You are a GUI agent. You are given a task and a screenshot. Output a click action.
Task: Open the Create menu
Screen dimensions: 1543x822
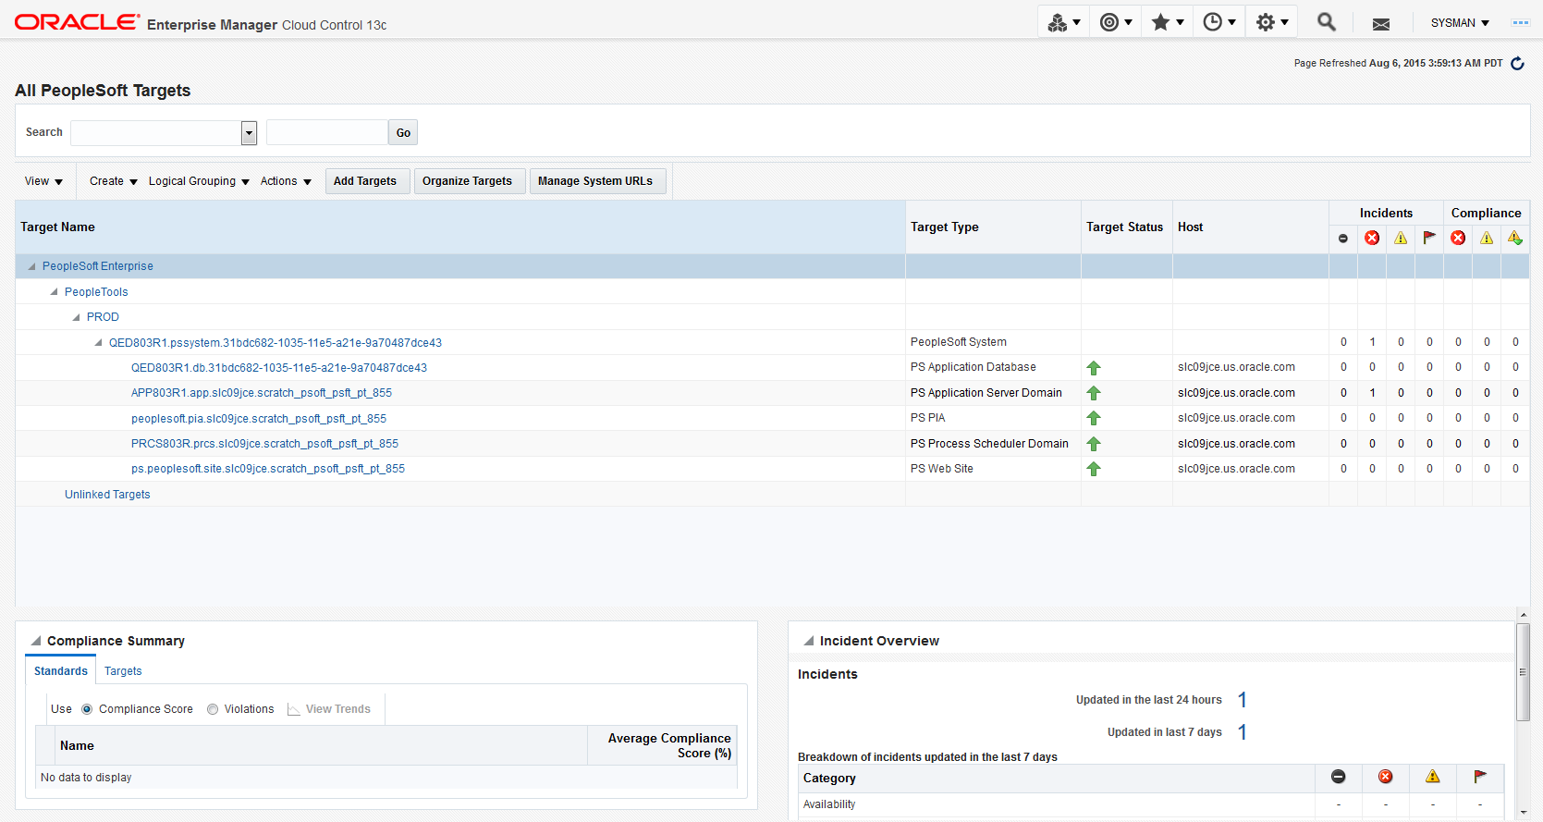click(x=113, y=181)
